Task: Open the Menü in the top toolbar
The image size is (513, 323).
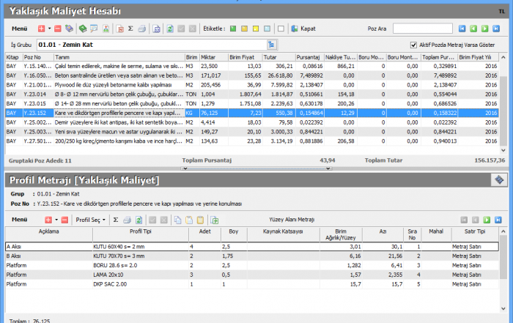Action: pos(21,29)
